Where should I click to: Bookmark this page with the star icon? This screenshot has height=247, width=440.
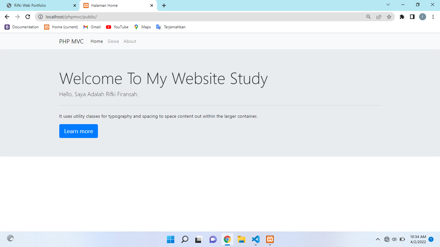[389, 17]
